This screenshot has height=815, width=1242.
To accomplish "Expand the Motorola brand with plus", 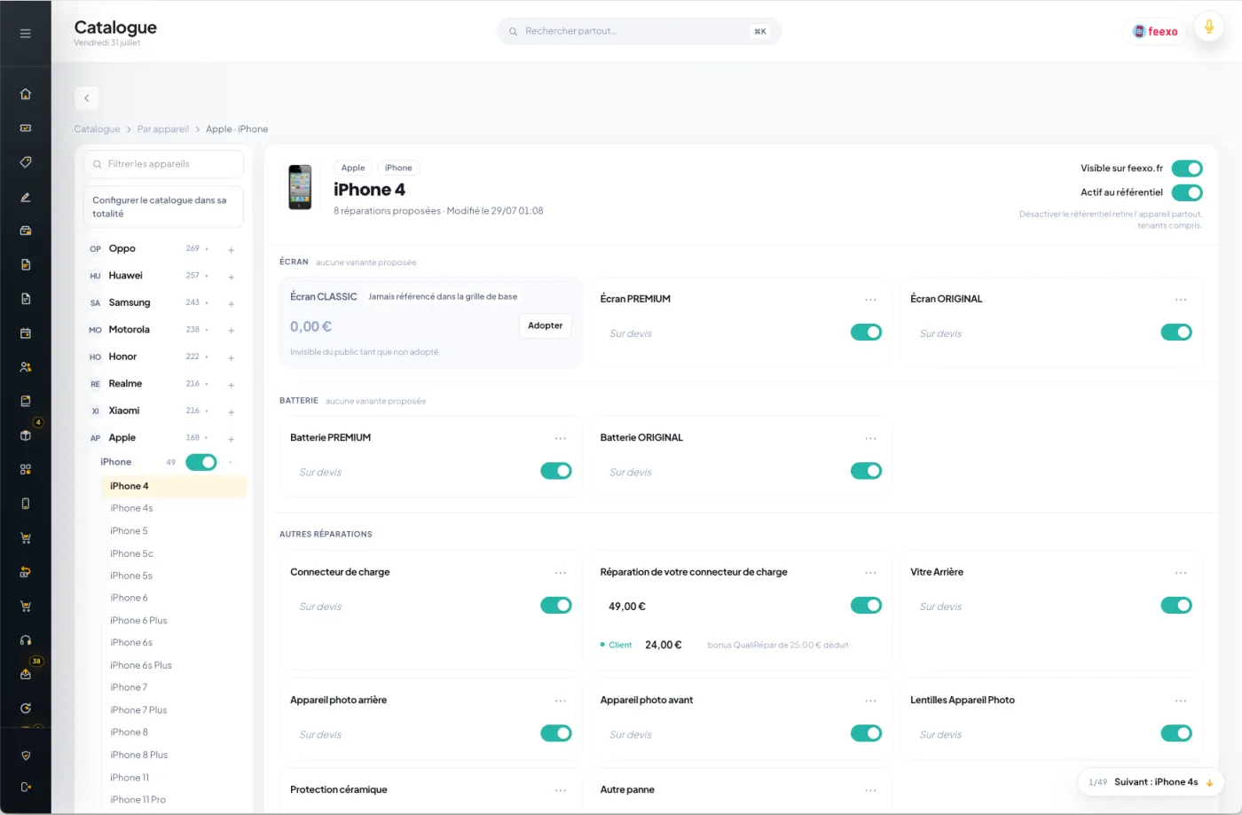I will (x=231, y=331).
